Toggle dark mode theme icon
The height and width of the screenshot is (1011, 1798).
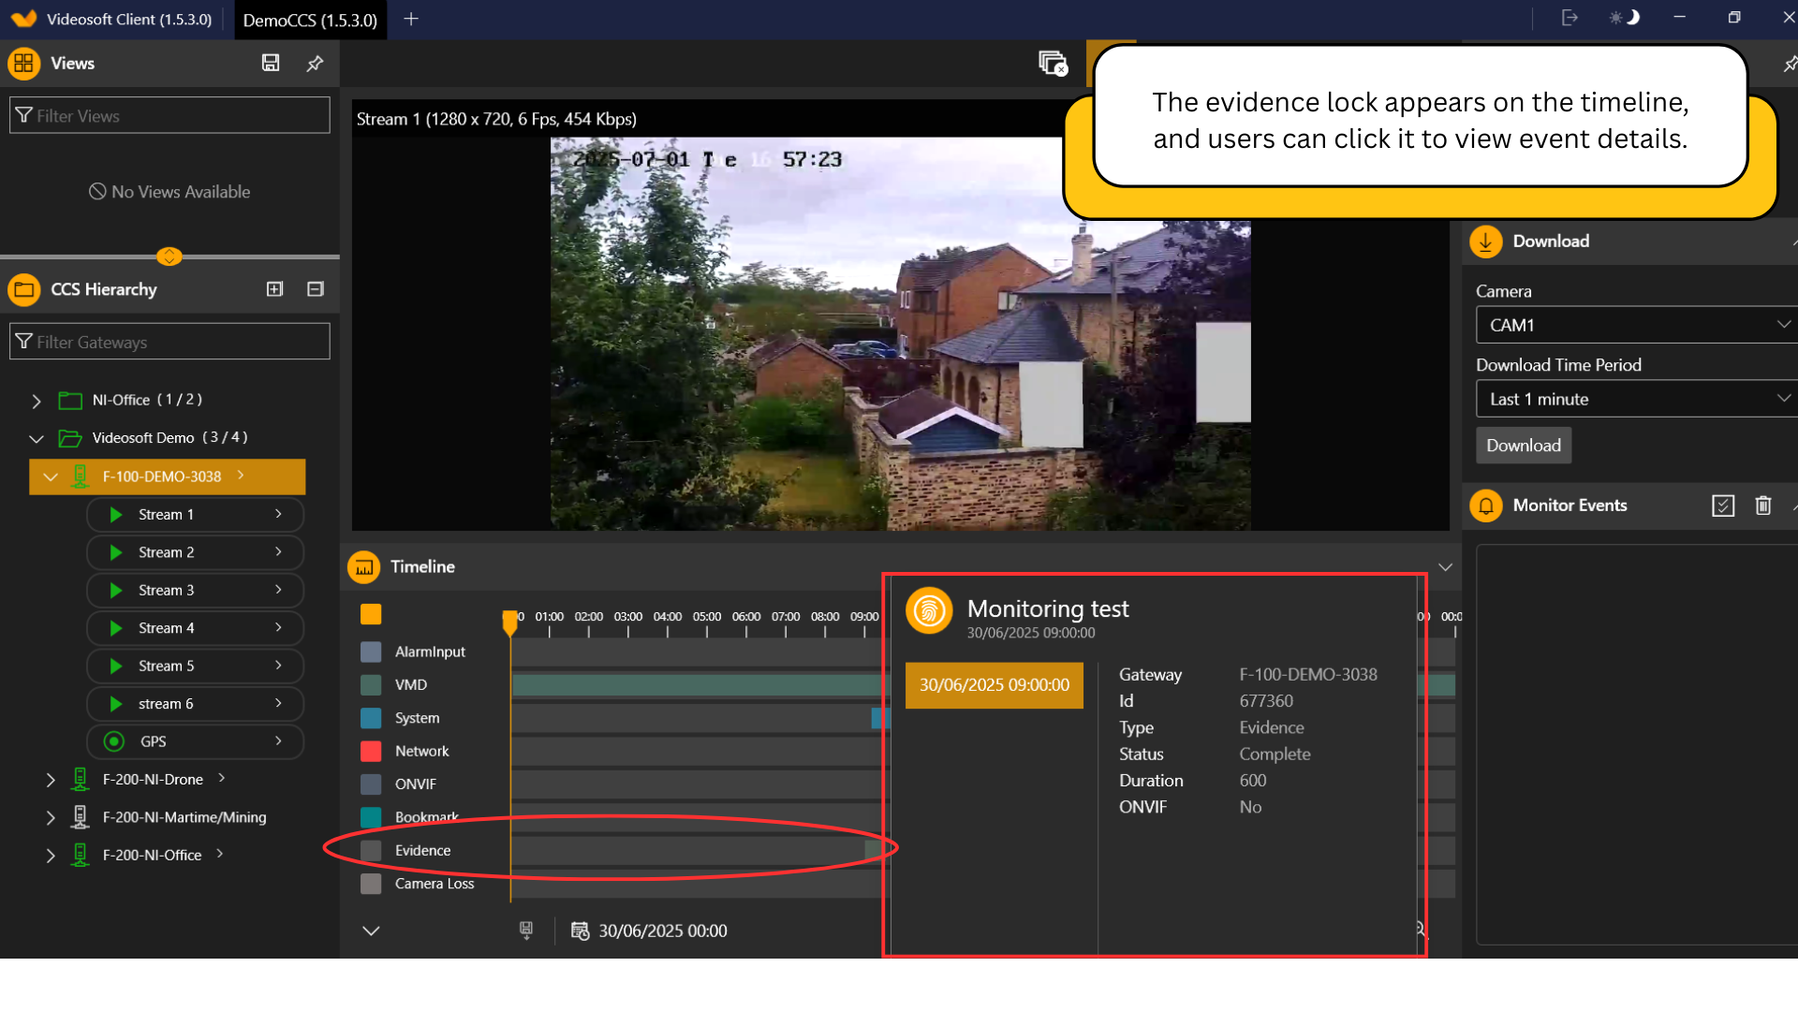point(1625,18)
